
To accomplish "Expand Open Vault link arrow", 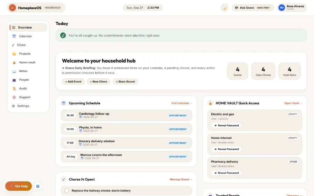I will [x=293, y=103].
